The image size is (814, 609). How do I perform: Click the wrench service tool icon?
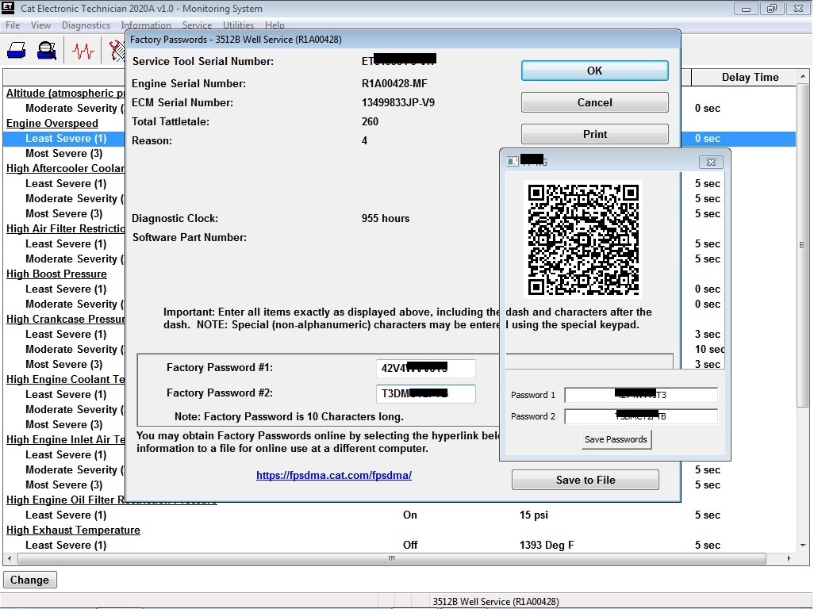[117, 51]
